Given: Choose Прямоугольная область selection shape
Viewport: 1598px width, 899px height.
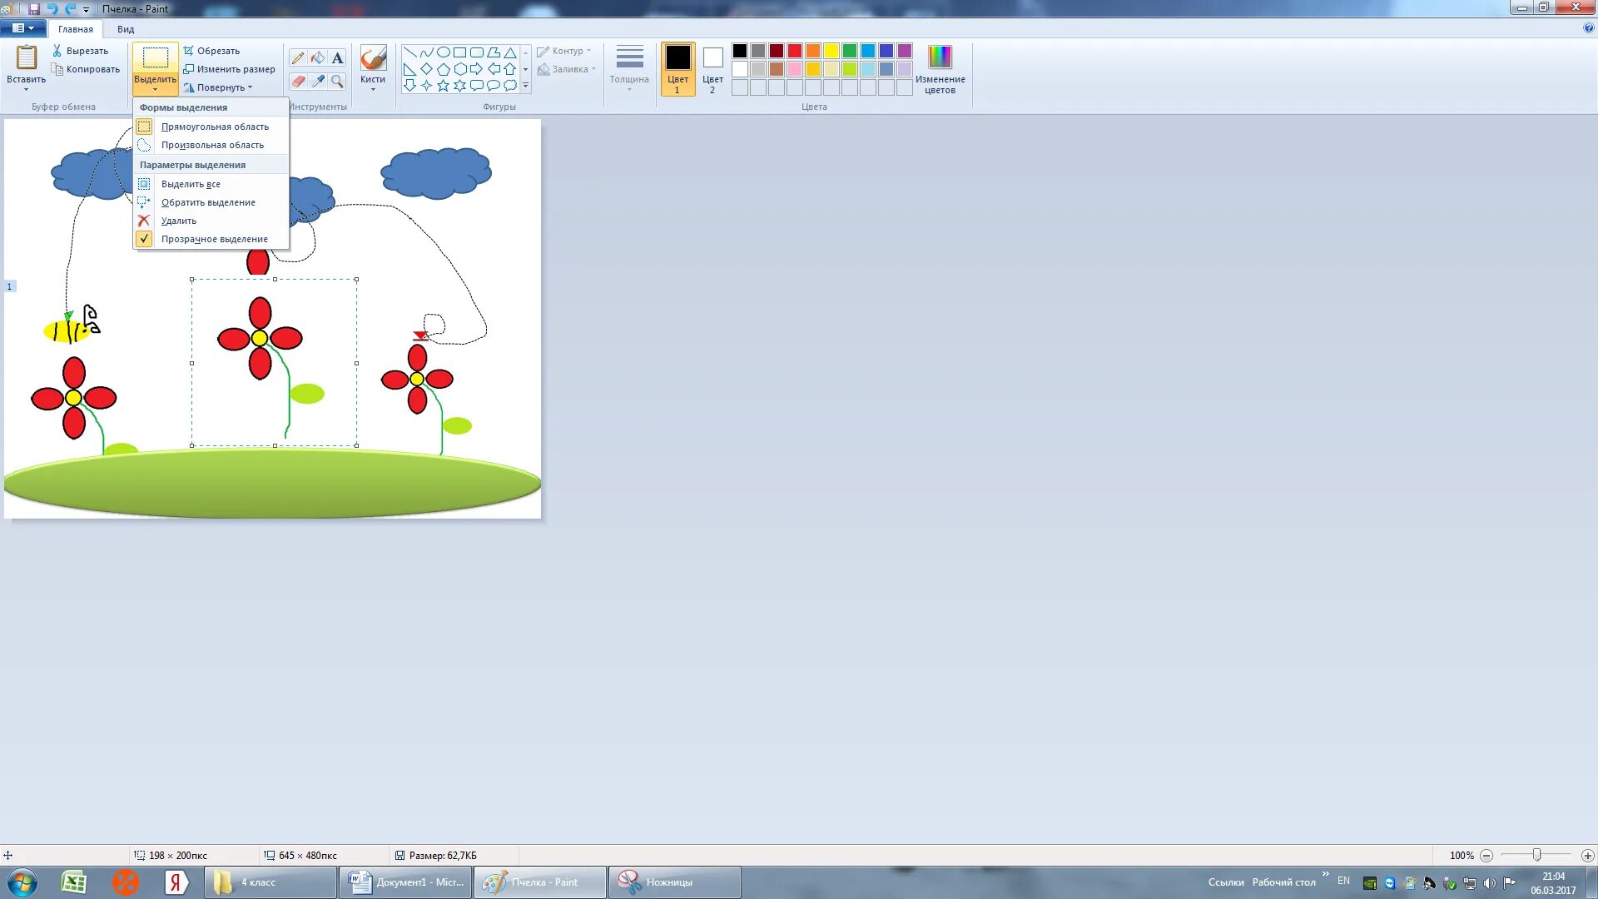Looking at the screenshot, I should click(x=214, y=127).
